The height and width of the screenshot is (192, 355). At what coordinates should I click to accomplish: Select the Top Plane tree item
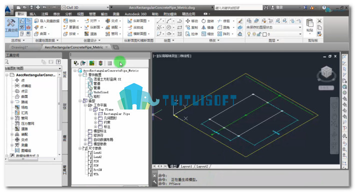point(106,109)
